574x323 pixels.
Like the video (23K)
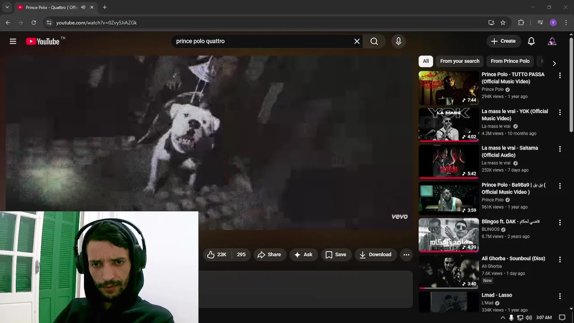tap(217, 254)
